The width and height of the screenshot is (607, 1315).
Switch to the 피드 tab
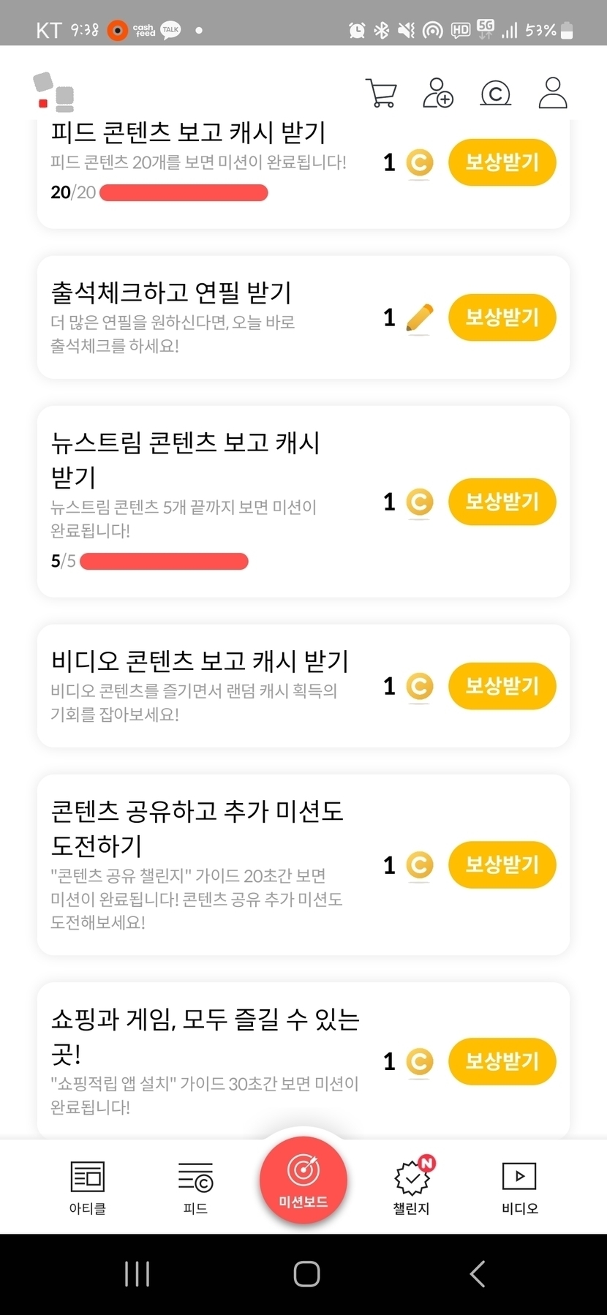(195, 1188)
